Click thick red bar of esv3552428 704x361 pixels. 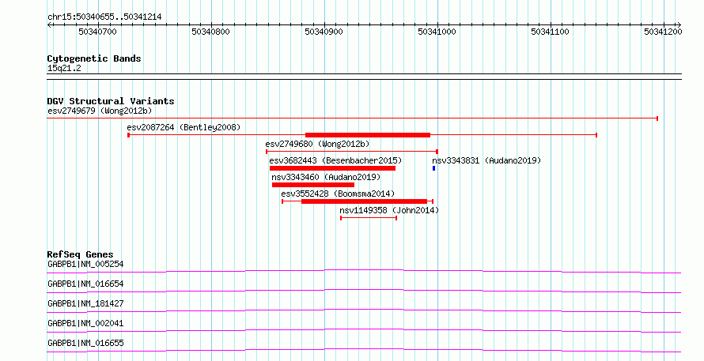pyautogui.click(x=364, y=201)
